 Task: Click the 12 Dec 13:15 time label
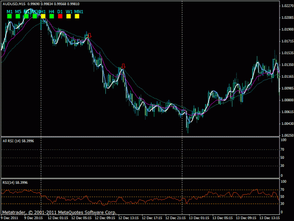128,218
